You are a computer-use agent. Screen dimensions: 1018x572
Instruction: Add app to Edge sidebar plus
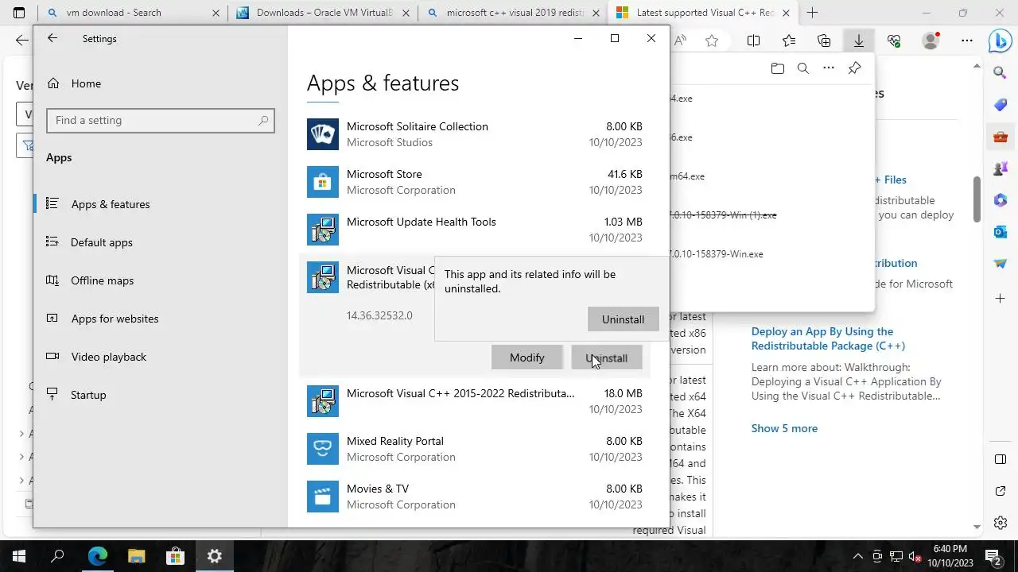[1001, 299]
